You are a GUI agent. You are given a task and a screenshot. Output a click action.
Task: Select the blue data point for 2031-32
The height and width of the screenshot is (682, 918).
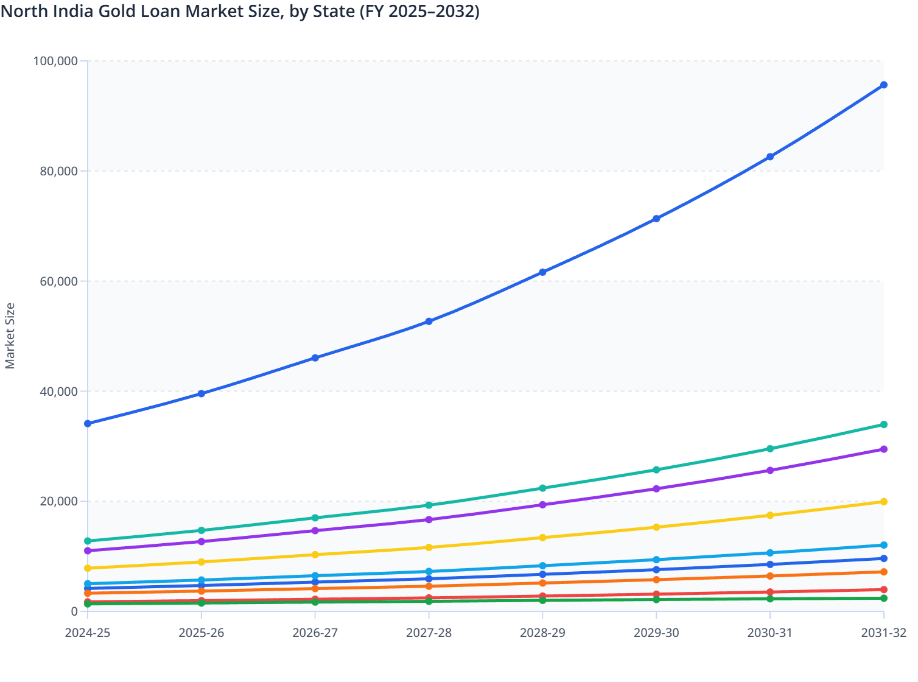tap(883, 85)
